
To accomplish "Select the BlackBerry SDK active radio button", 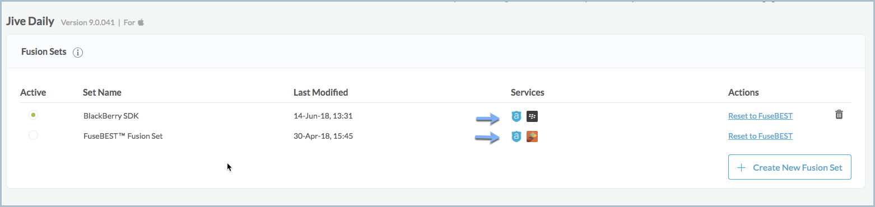I will click(34, 115).
